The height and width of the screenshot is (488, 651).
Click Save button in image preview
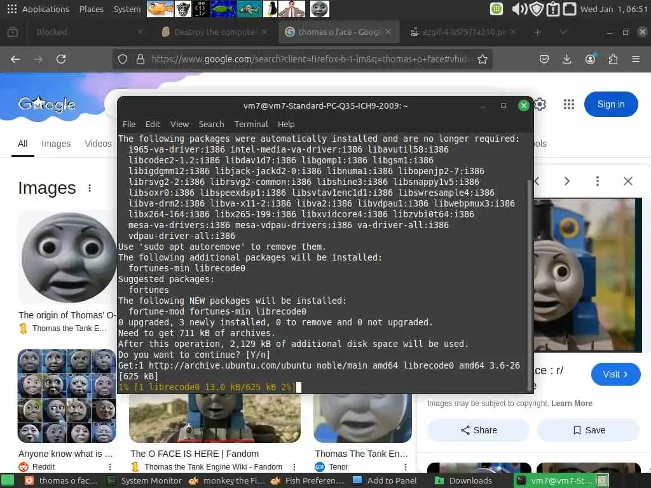(588, 430)
